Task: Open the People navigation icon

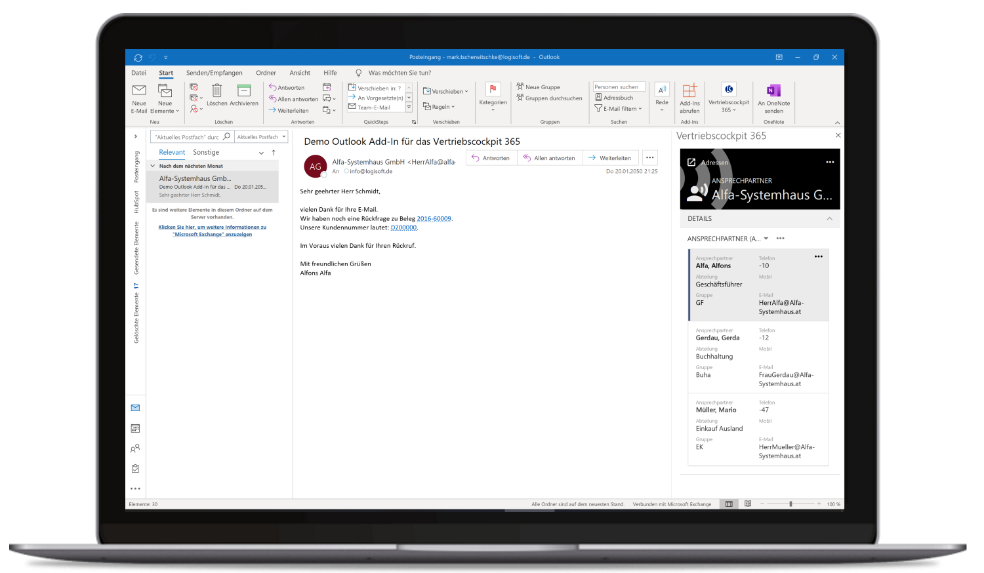Action: pyautogui.click(x=135, y=448)
